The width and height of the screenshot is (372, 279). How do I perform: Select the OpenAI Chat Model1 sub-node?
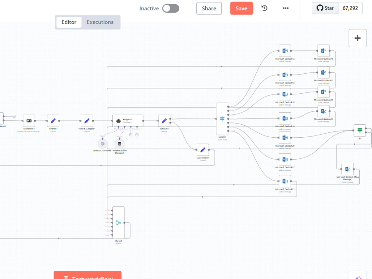pos(103,144)
